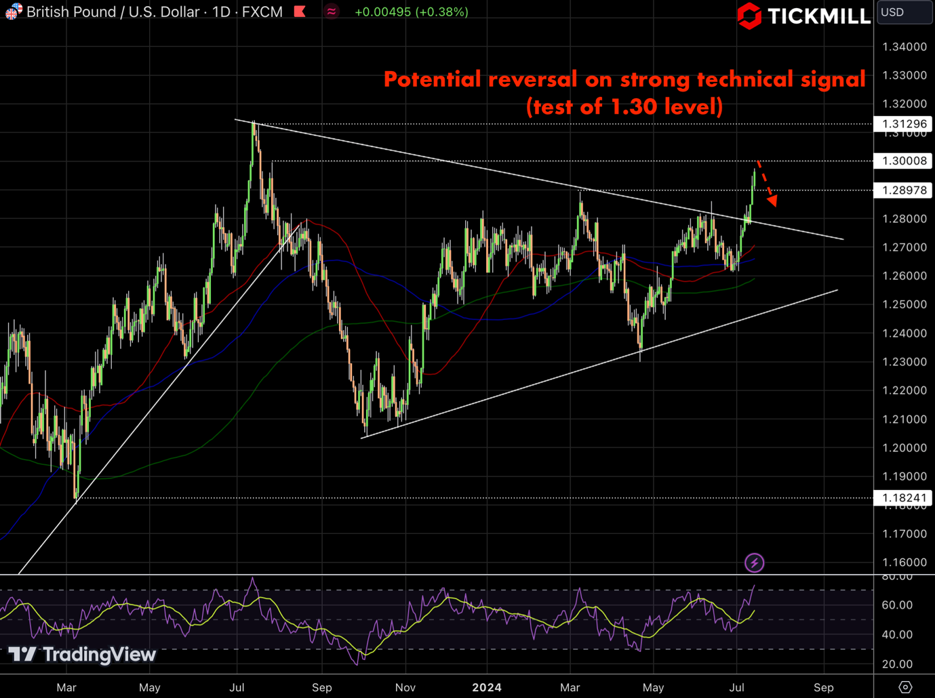
Task: Click the 1D interval label in the title
Action: [x=221, y=12]
